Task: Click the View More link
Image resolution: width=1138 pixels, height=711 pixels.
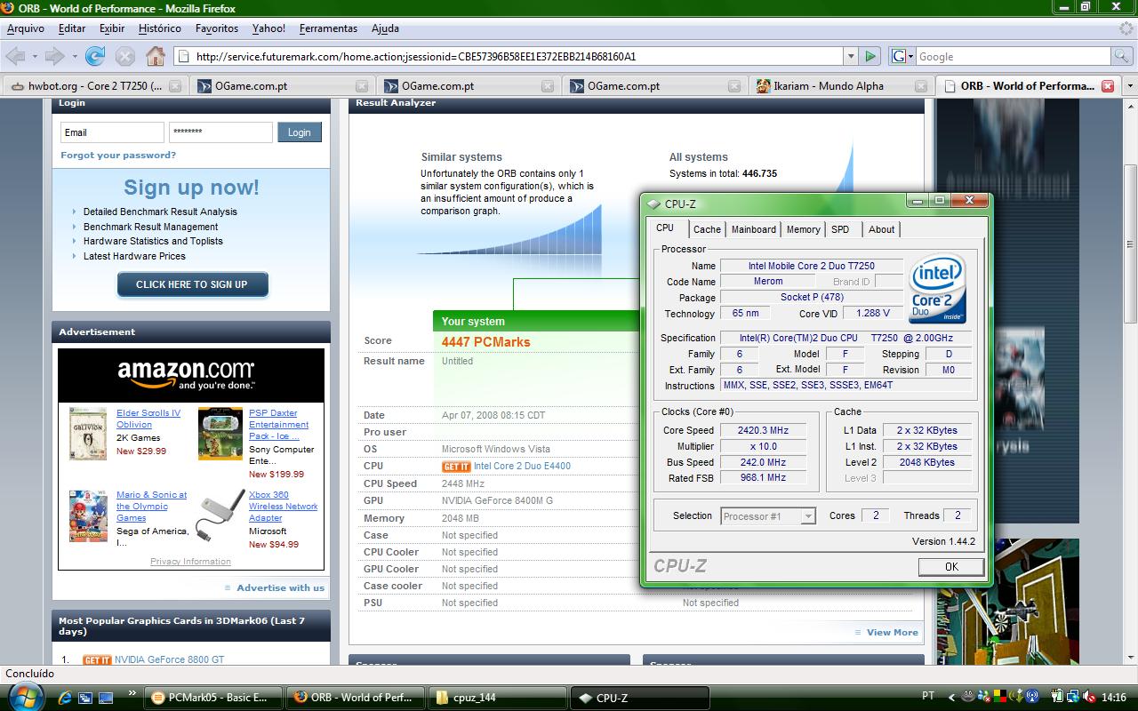Action: pos(892,633)
